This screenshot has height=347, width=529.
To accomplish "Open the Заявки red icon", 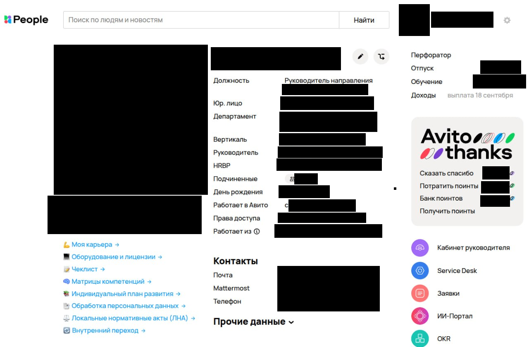I will (420, 293).
